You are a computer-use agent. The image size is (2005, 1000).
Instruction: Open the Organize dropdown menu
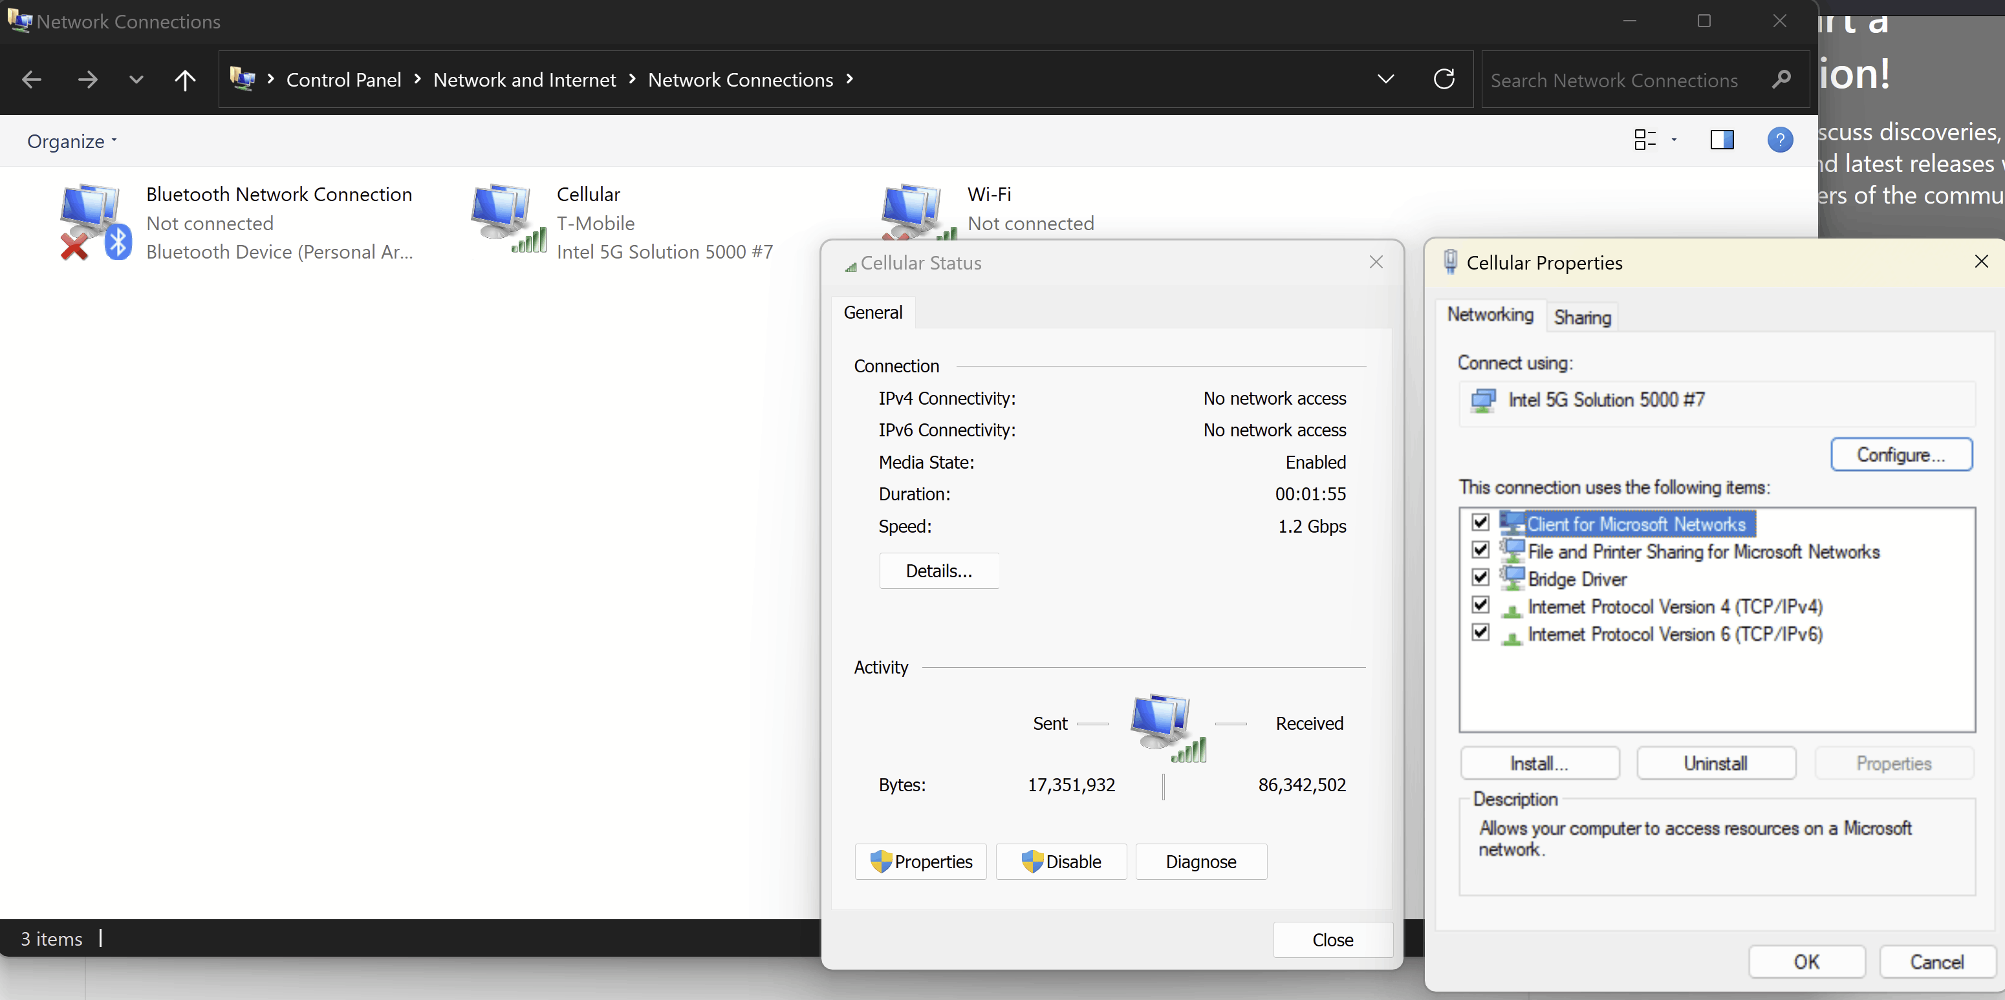point(71,142)
